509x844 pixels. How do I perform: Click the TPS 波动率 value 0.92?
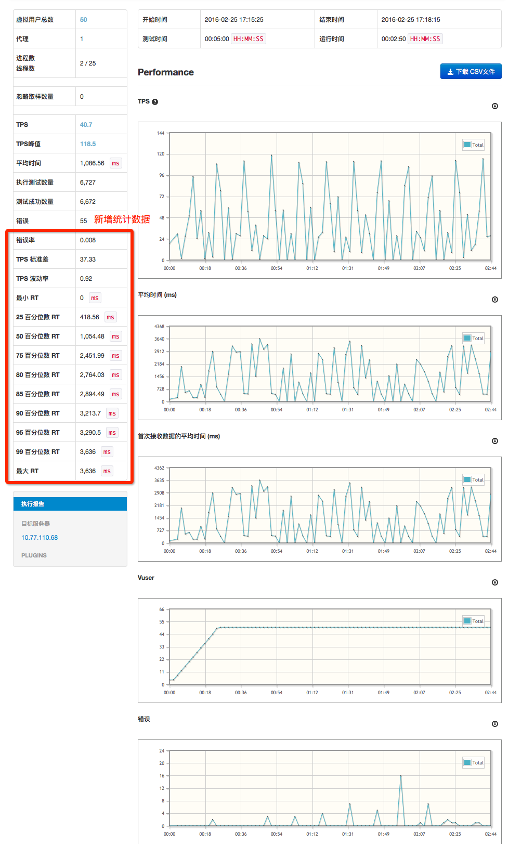pyautogui.click(x=86, y=279)
